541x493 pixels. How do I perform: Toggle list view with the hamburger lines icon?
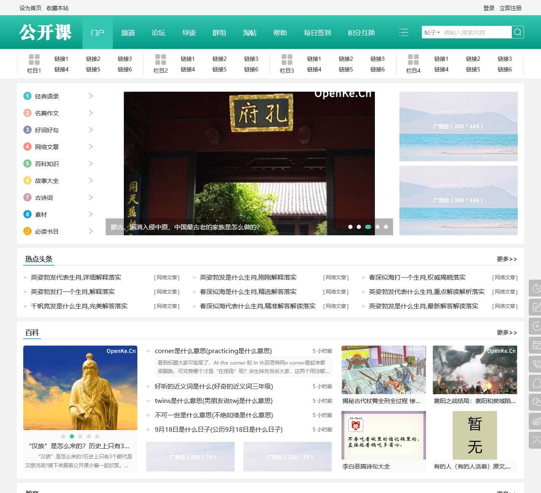point(404,32)
